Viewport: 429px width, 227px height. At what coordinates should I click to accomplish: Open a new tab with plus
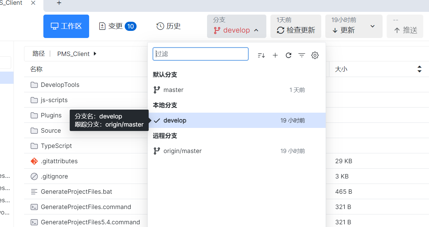(59, 3)
